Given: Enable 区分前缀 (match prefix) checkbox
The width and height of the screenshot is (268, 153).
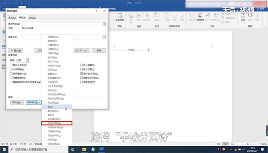Looking at the screenshot, I should click(x=82, y=65).
